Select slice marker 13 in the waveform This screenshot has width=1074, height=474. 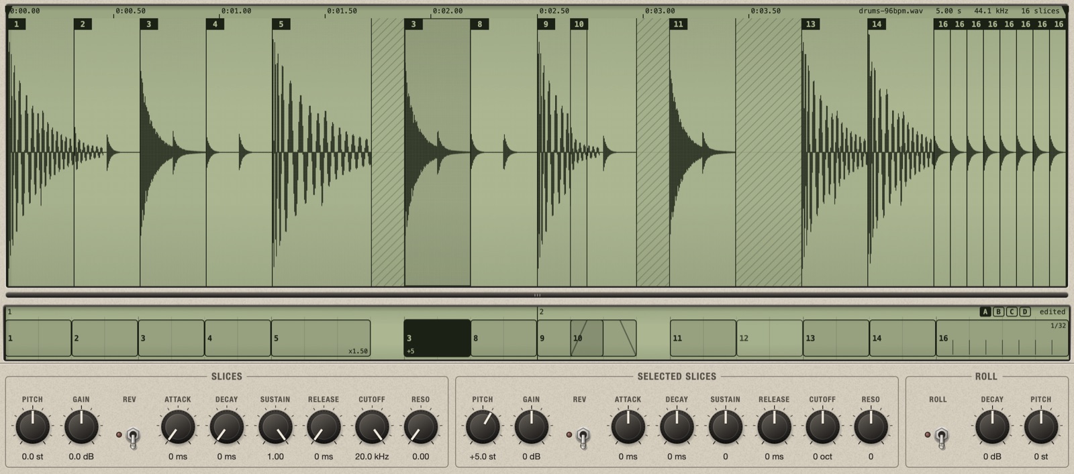click(811, 24)
